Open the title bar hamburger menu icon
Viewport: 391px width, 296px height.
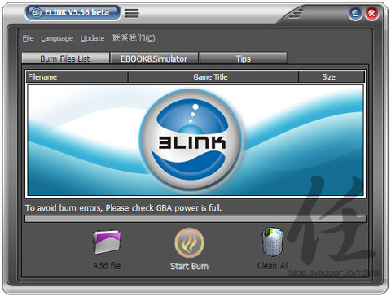(x=132, y=13)
